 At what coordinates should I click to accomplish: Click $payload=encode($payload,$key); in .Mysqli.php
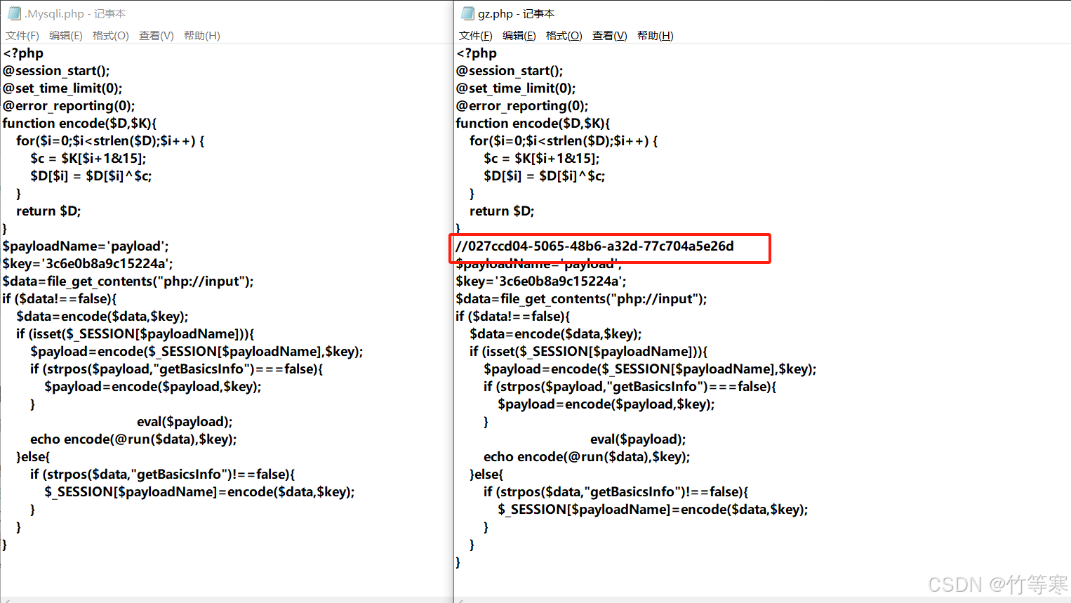tap(153, 387)
